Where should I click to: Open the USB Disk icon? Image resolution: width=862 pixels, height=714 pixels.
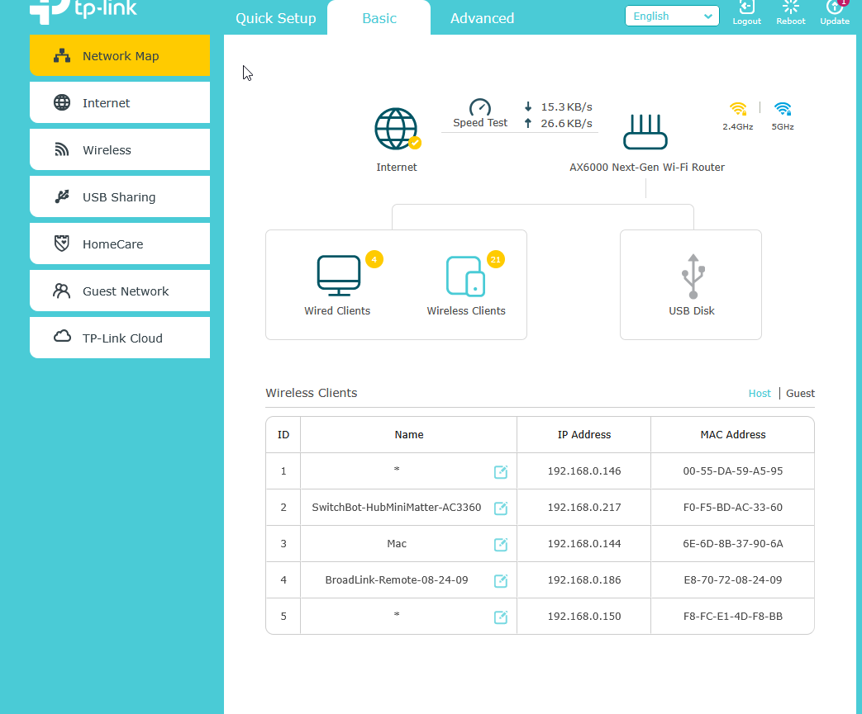click(692, 277)
